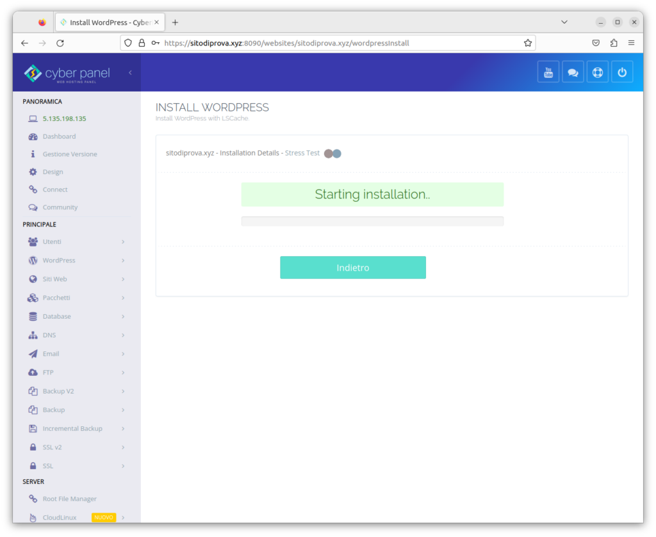Open the lifebuoy support icon
The height and width of the screenshot is (537, 656).
[598, 72]
